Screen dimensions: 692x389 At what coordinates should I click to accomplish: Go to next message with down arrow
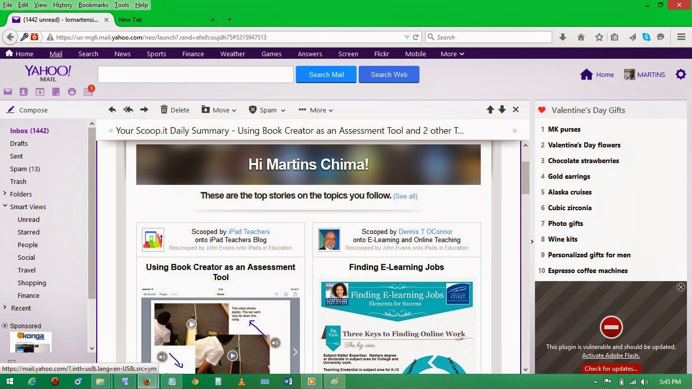[x=502, y=109]
